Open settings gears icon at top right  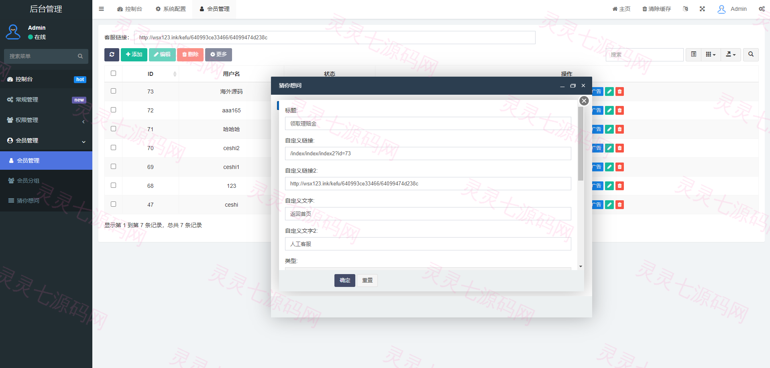click(762, 9)
